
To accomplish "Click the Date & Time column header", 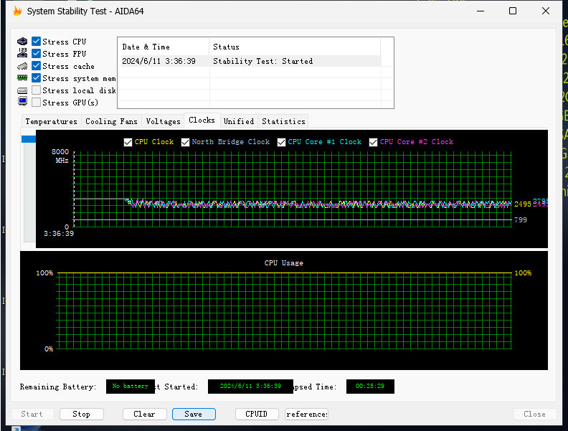I will (164, 47).
